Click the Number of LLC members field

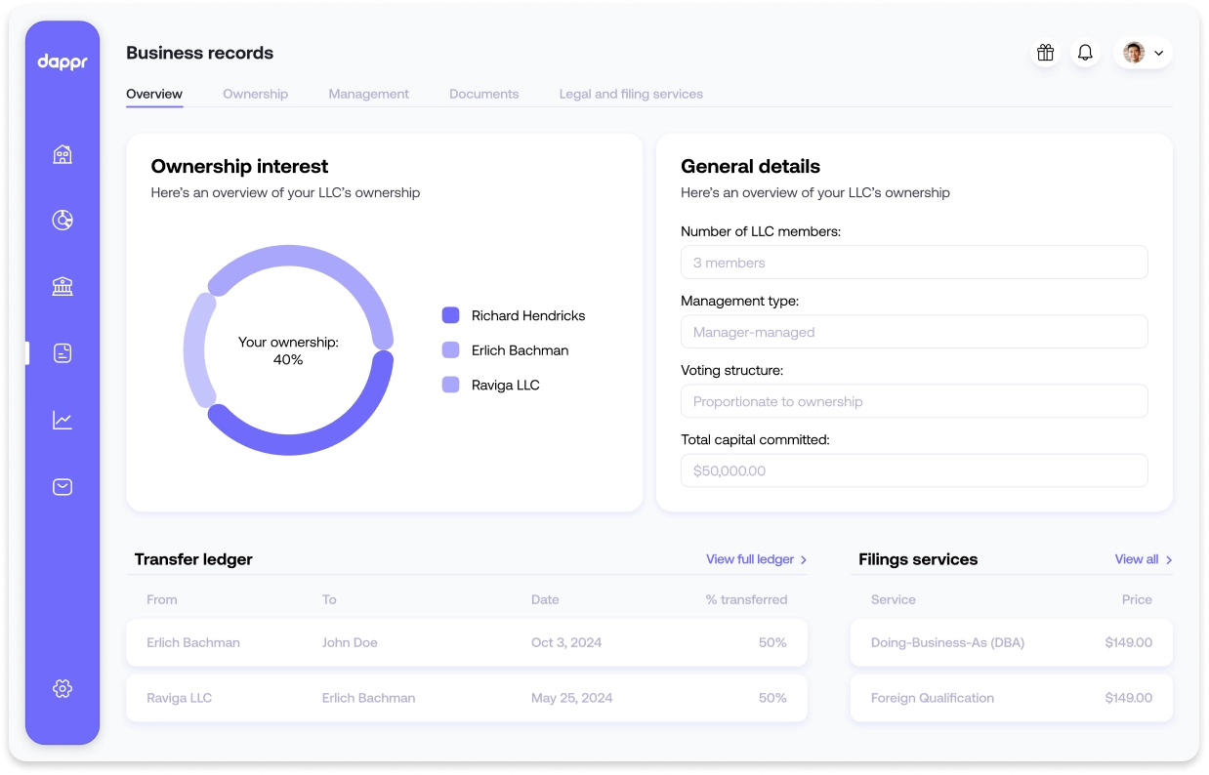click(x=913, y=263)
